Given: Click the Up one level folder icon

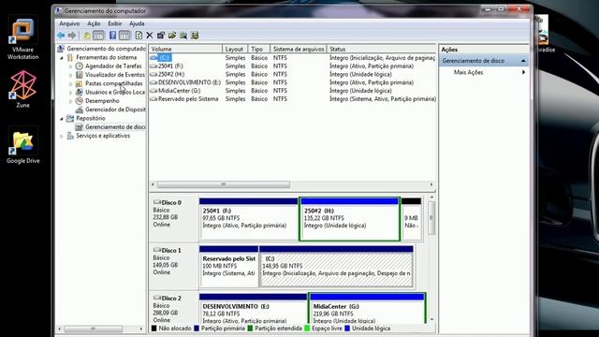Looking at the screenshot, I should [x=87, y=36].
